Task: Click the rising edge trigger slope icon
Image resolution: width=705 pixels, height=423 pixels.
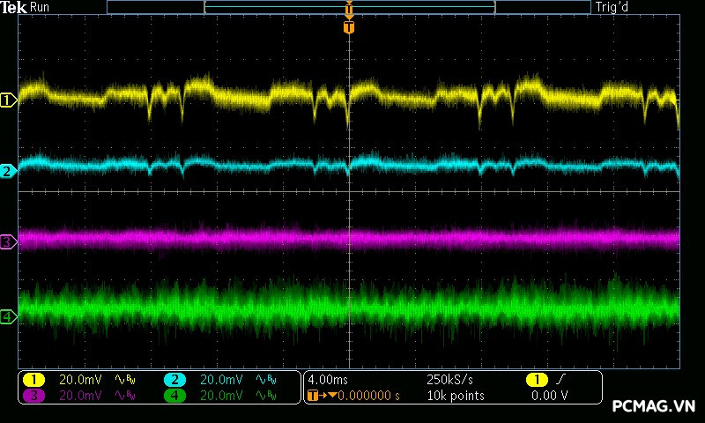Action: (x=560, y=380)
